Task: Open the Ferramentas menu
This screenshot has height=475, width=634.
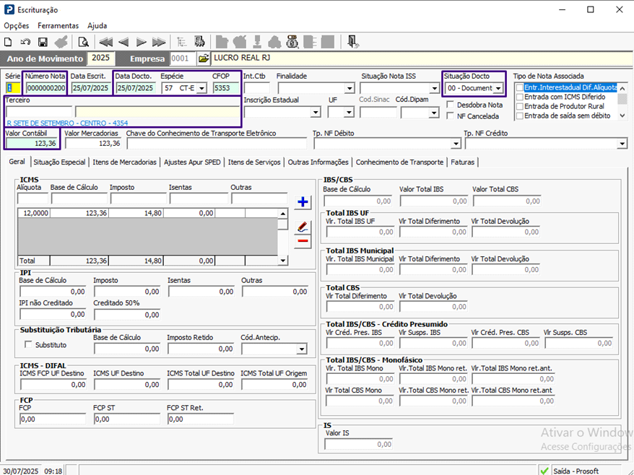Action: click(x=58, y=25)
